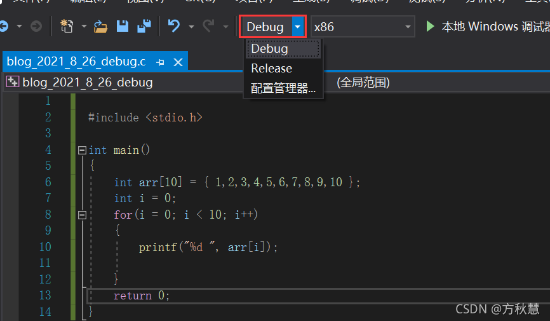Undo the last action
Image resolution: width=550 pixels, height=321 pixels.
174,26
